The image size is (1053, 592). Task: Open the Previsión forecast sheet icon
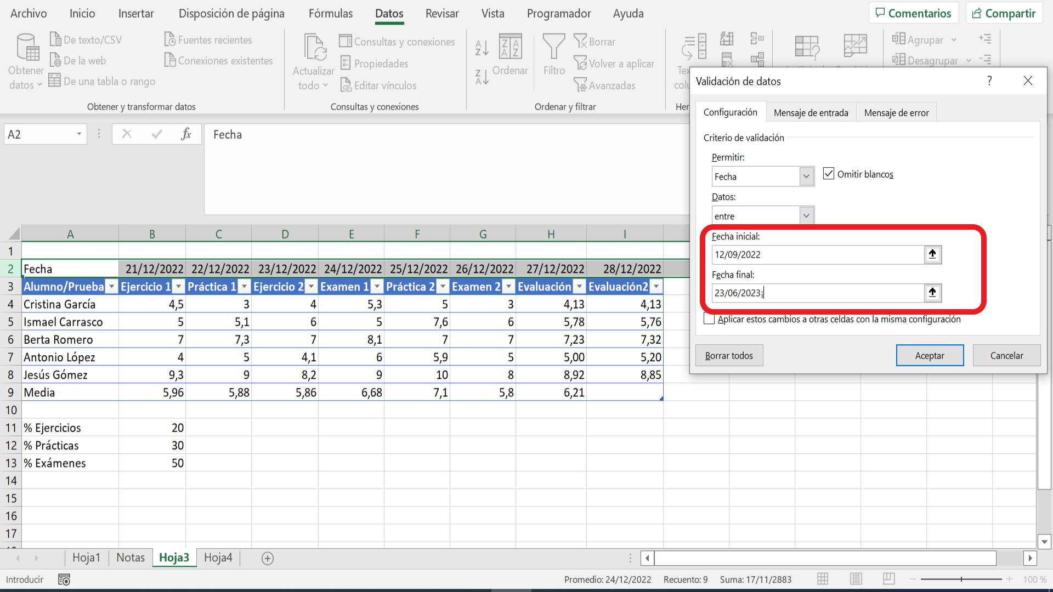coord(855,46)
